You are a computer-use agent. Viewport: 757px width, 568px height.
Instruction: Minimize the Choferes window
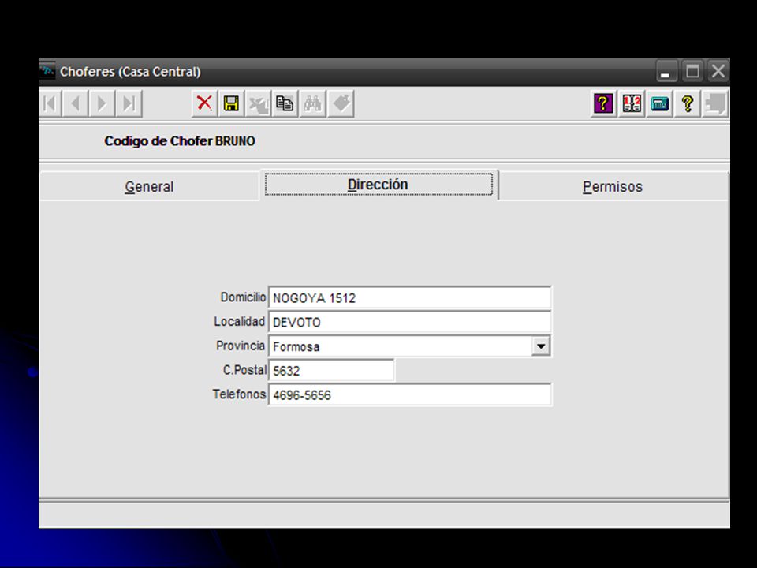click(666, 72)
